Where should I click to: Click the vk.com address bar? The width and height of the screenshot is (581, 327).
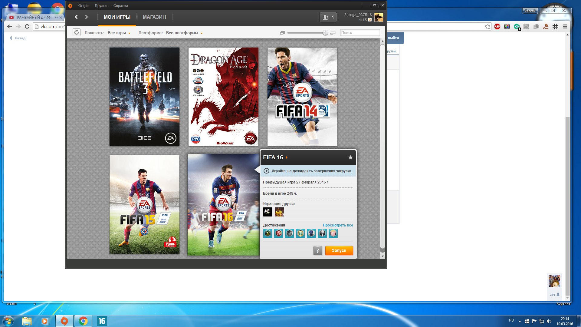[49, 27]
